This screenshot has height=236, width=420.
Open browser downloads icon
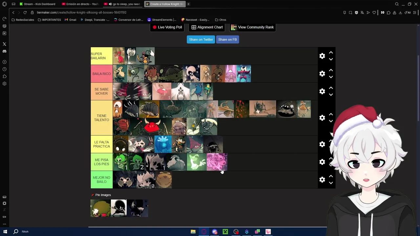click(400, 12)
